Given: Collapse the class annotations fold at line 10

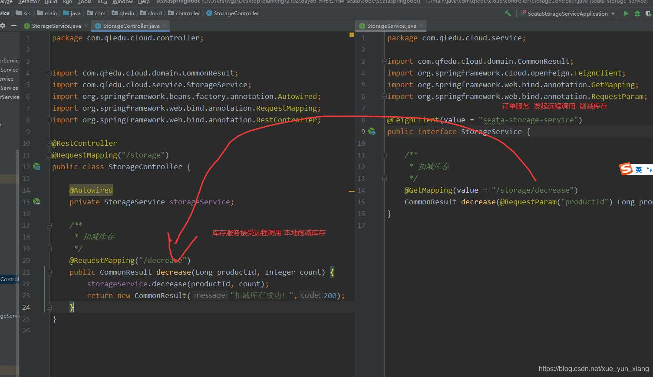Looking at the screenshot, I should pos(49,143).
